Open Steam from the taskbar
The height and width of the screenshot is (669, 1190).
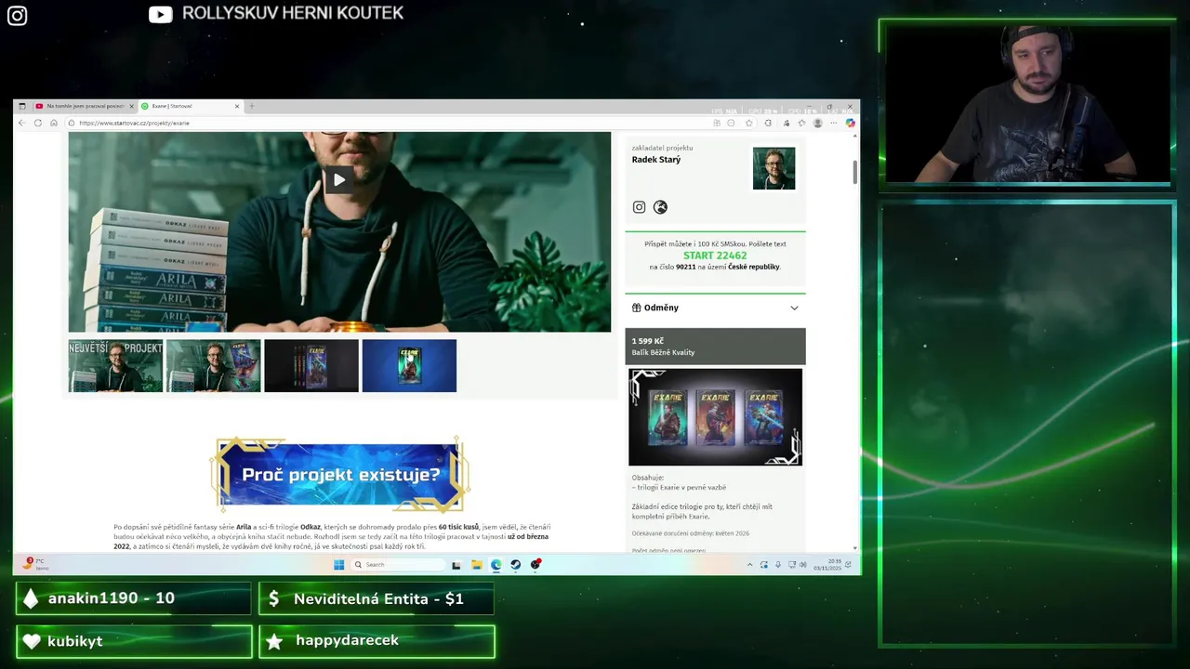tap(515, 564)
